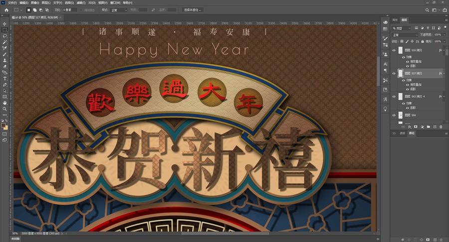Viewport: 449px width, 242px height.
Task: Open the extra tools three-dot menu
Action: pos(4,115)
